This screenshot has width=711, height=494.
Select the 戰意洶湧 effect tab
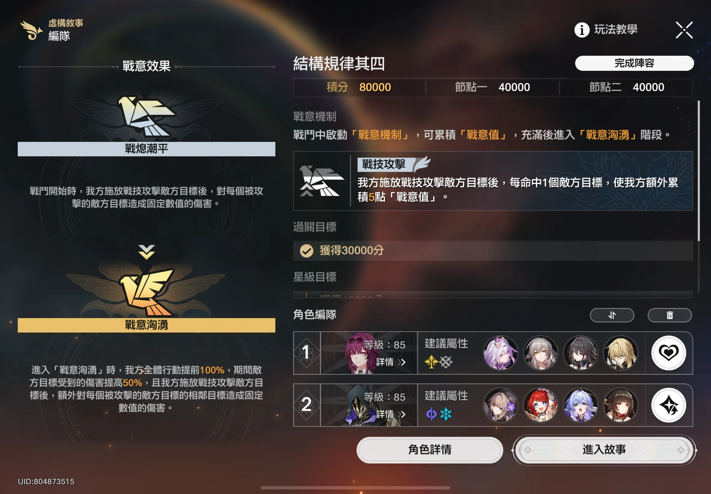146,325
